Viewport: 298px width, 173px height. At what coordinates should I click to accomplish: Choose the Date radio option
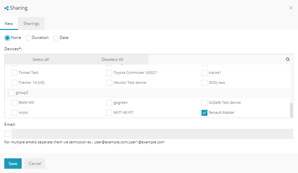(x=56, y=38)
